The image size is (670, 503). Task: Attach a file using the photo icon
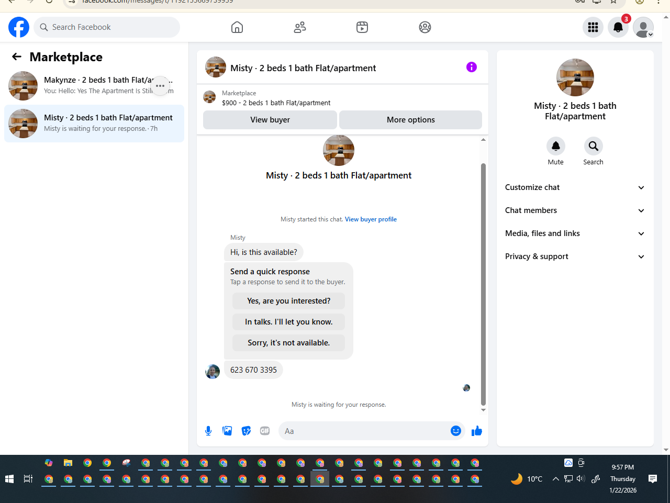click(x=227, y=431)
